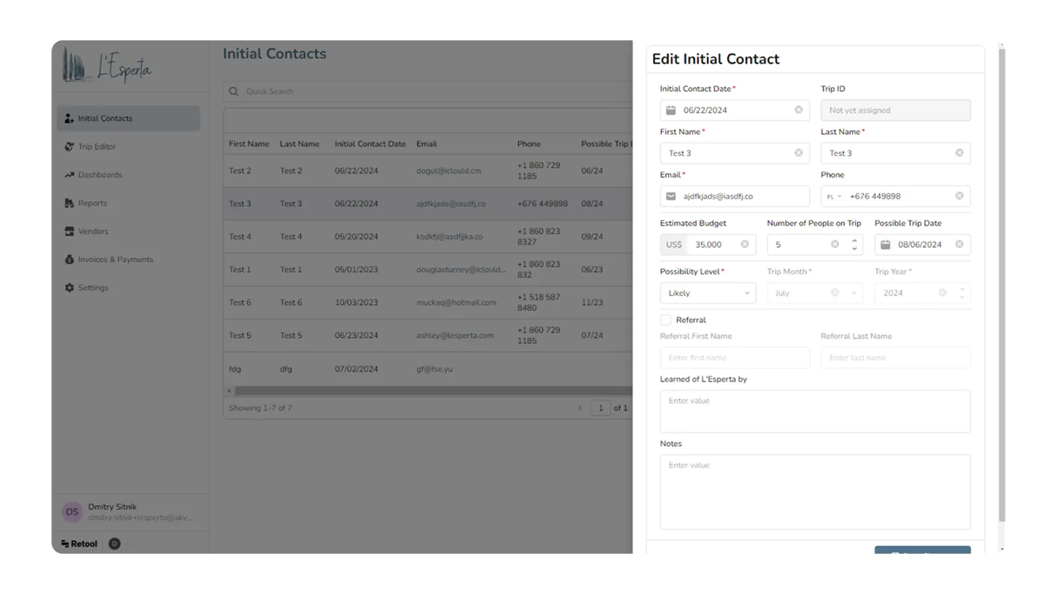Viewport: 1057px width, 594px height.
Task: Clear the Phone number field
Action: (959, 196)
